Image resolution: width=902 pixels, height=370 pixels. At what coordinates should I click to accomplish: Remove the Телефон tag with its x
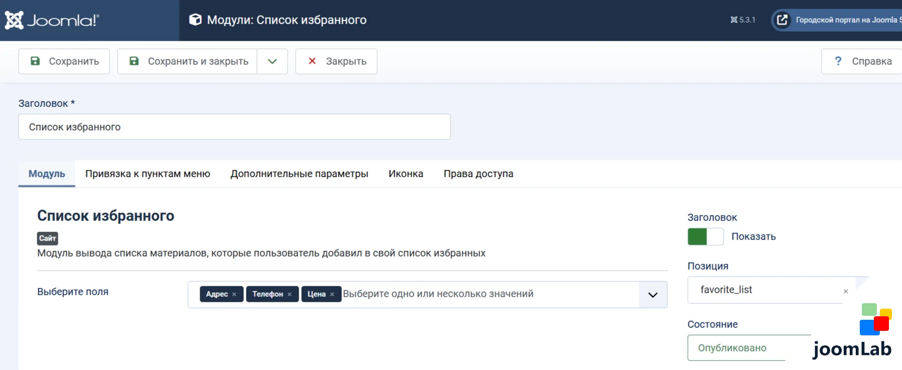[x=290, y=294]
